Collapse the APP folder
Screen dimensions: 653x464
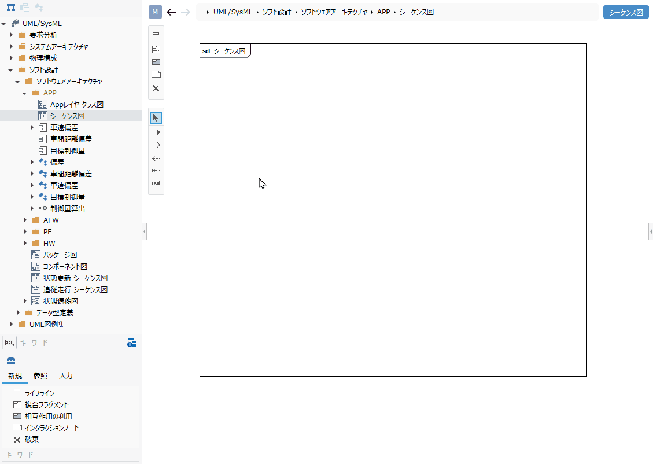click(24, 93)
